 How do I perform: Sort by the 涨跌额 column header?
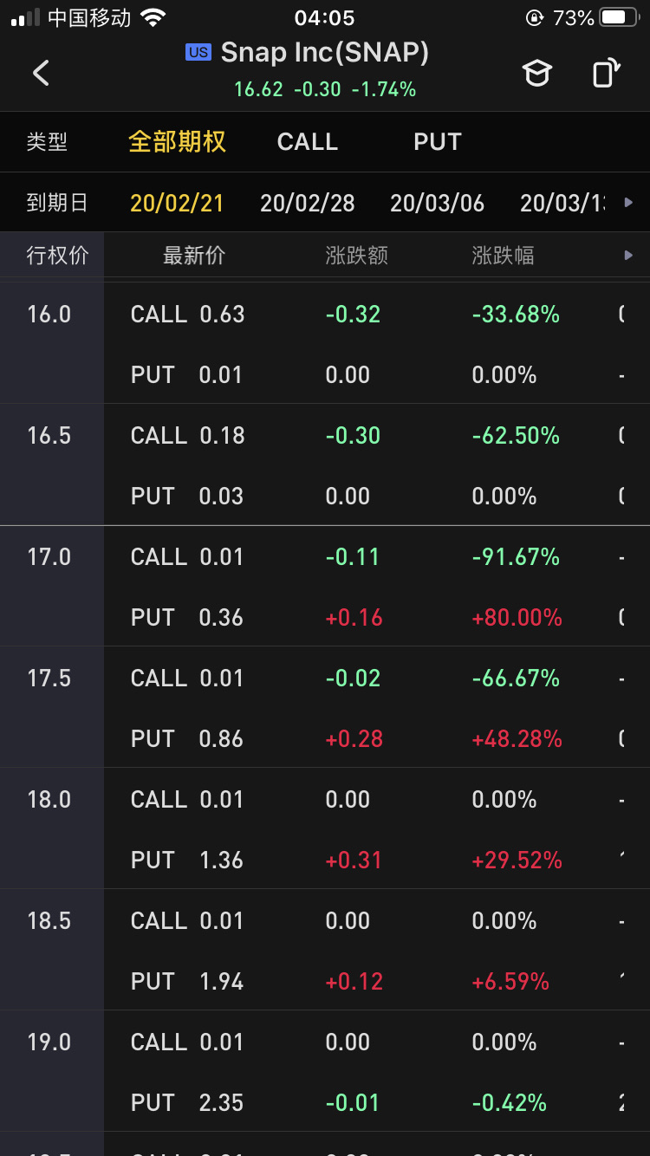pos(356,256)
